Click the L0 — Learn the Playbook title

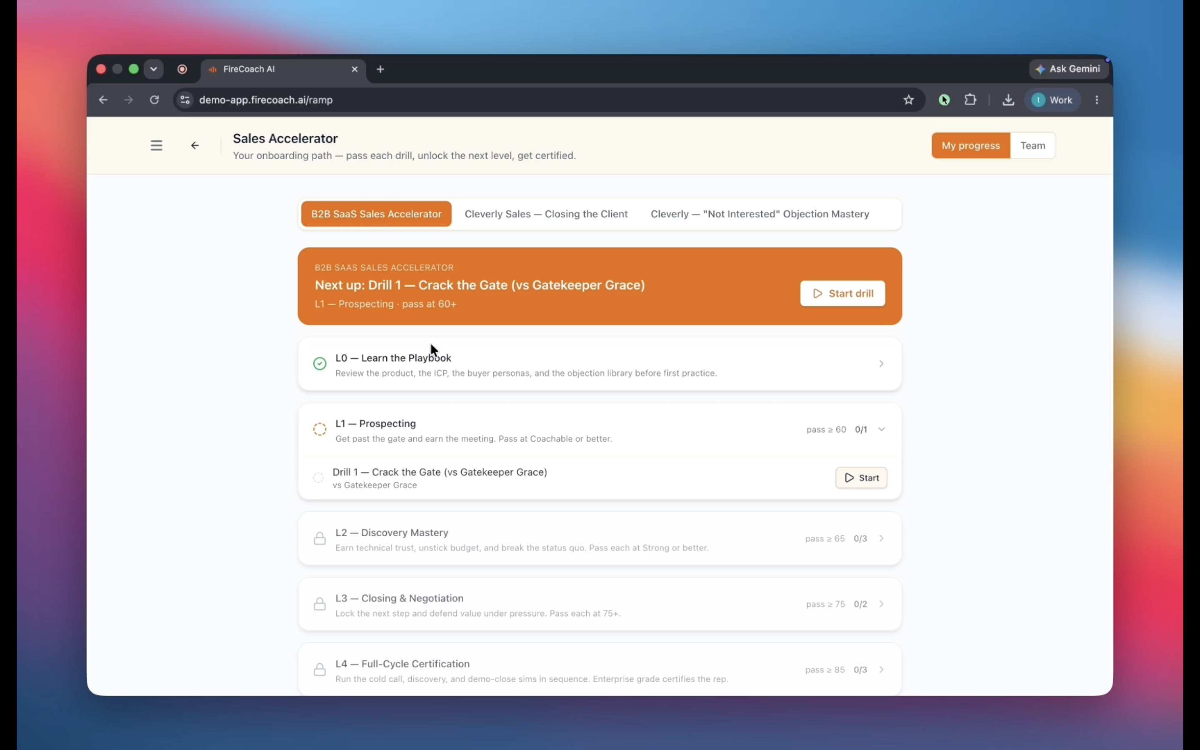click(393, 357)
